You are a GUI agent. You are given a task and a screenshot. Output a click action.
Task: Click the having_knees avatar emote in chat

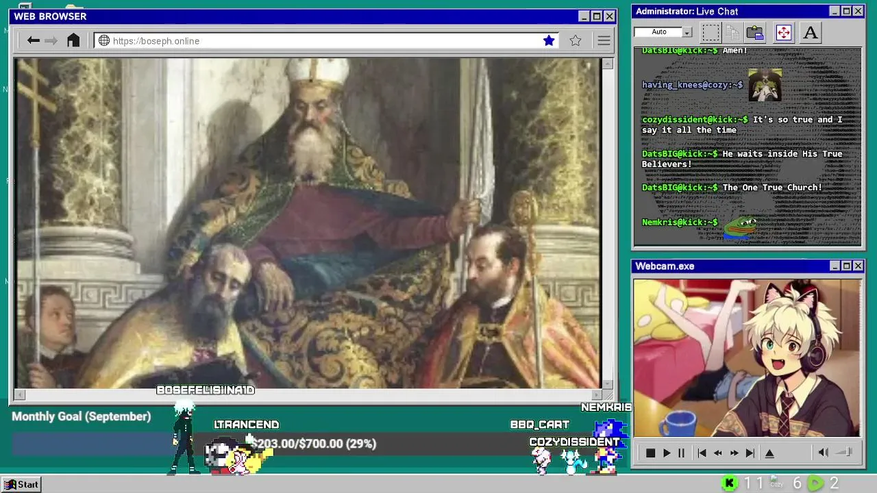[x=765, y=85]
